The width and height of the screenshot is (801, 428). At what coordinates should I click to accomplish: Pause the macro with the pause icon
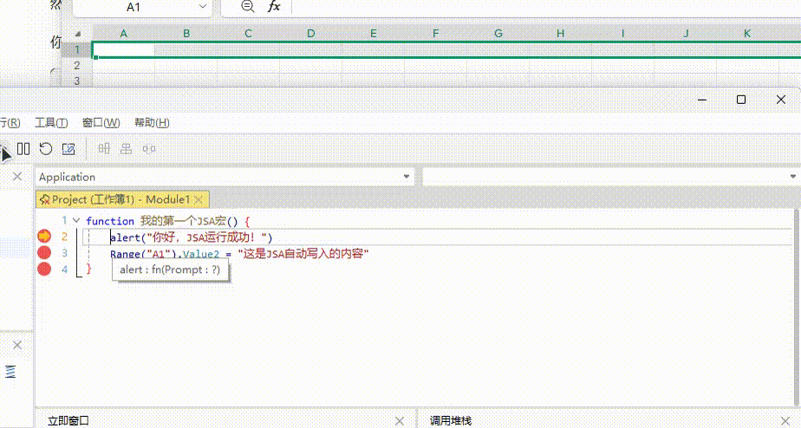[x=23, y=149]
